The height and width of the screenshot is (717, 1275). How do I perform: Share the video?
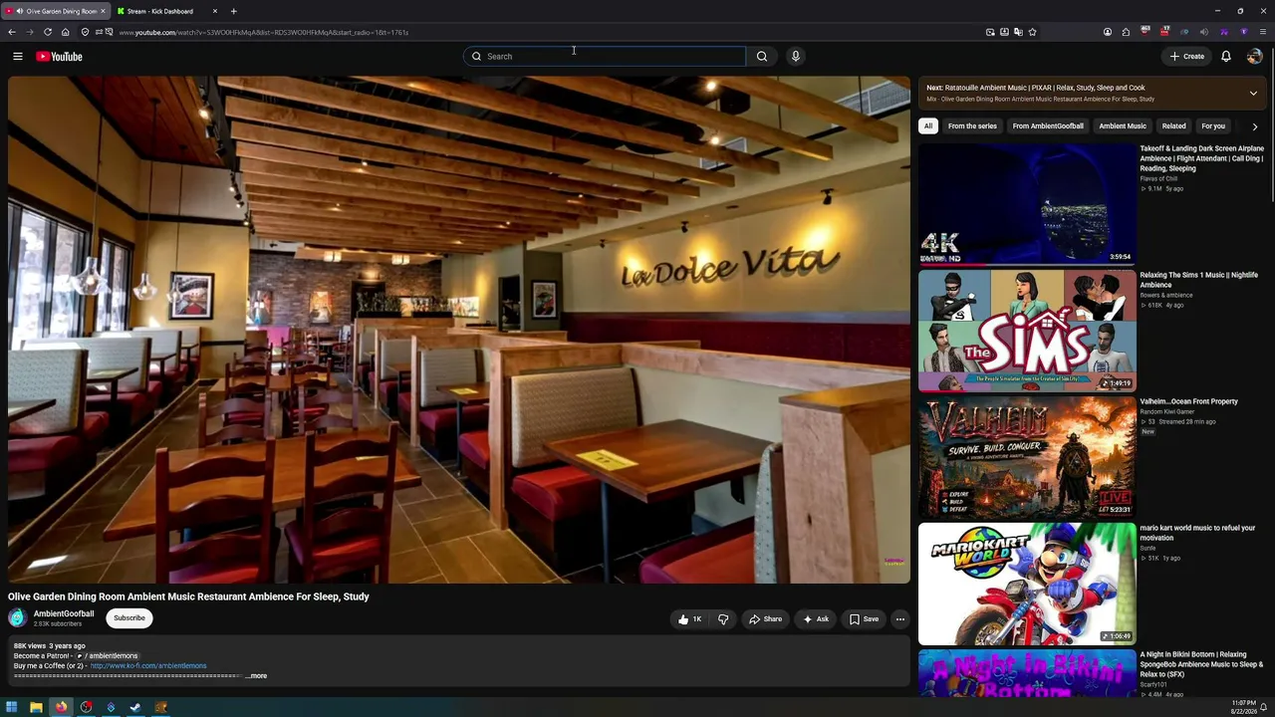click(x=765, y=619)
